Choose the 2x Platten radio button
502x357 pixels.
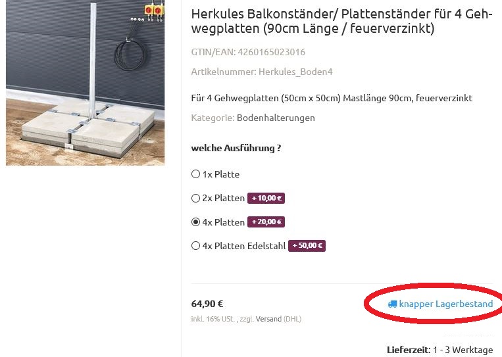195,198
